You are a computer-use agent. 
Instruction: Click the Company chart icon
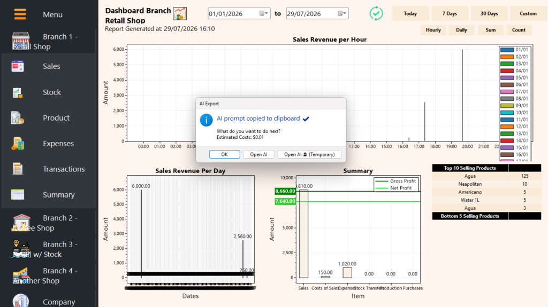pyautogui.click(x=21, y=301)
